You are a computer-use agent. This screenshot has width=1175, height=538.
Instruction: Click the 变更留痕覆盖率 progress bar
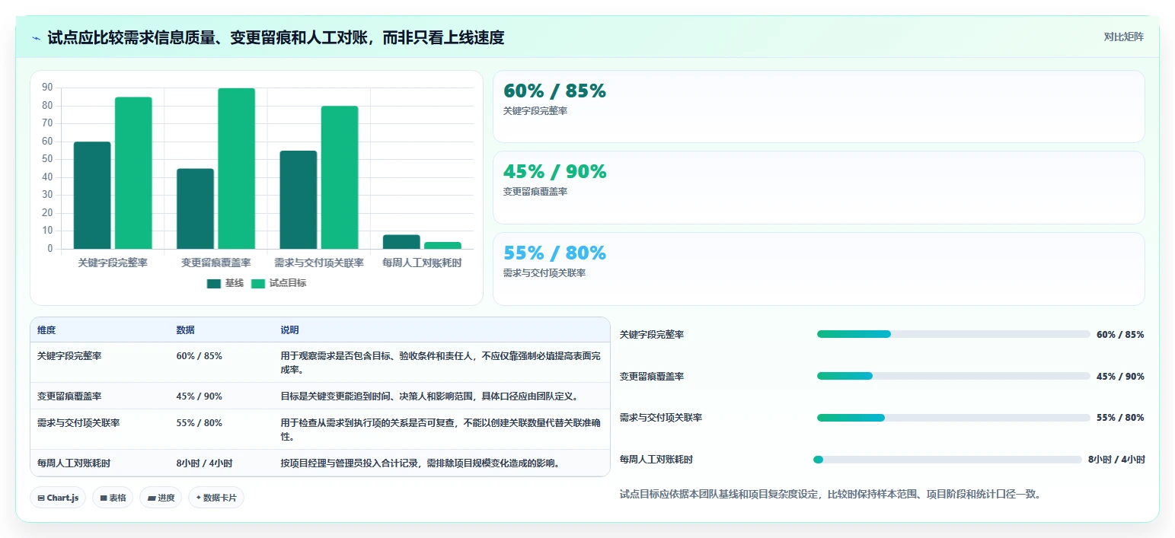[953, 376]
